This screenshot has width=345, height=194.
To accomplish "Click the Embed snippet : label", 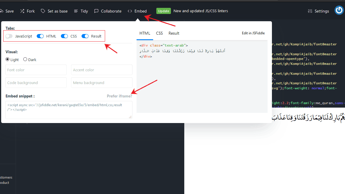I will click(x=20, y=96).
